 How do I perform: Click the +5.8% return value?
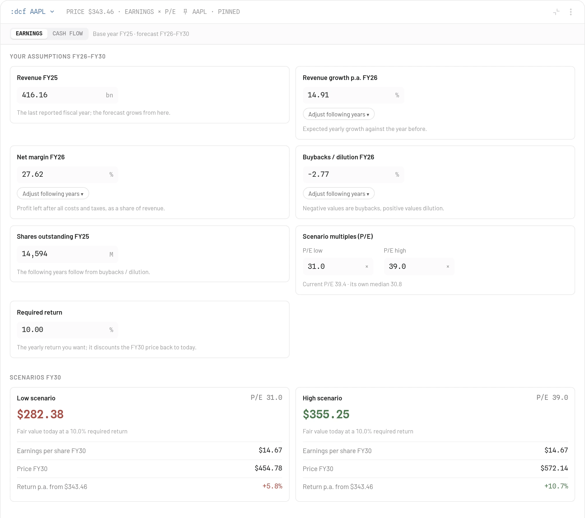pyautogui.click(x=272, y=486)
